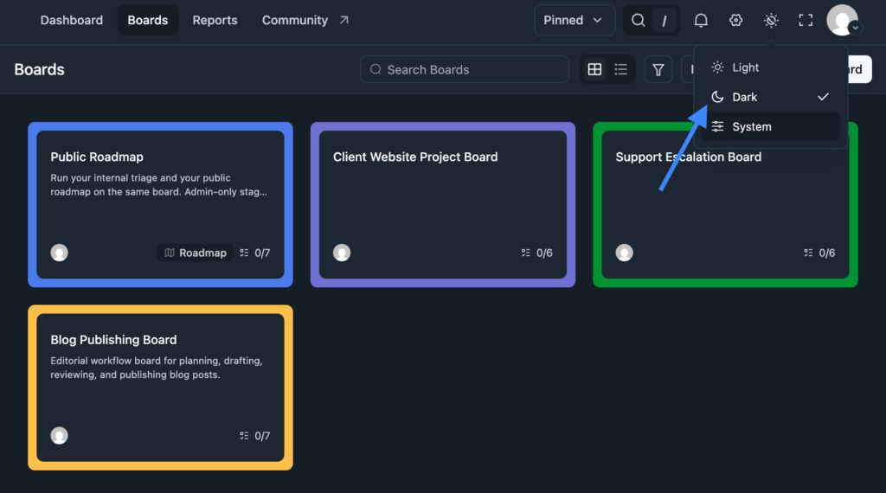Go to Dashboard
Viewport: 886px width, 493px height.
click(72, 21)
